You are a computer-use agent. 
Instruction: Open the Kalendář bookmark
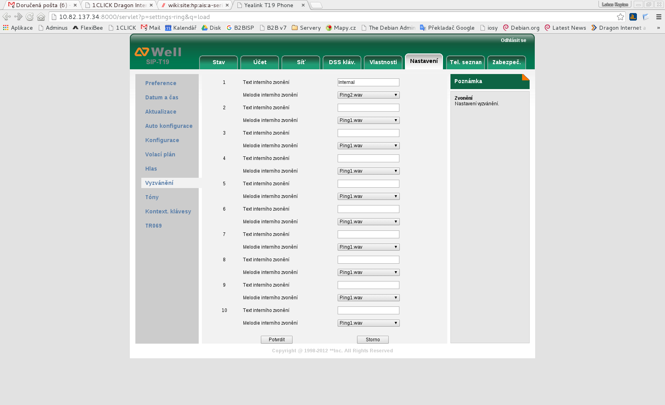click(x=180, y=28)
